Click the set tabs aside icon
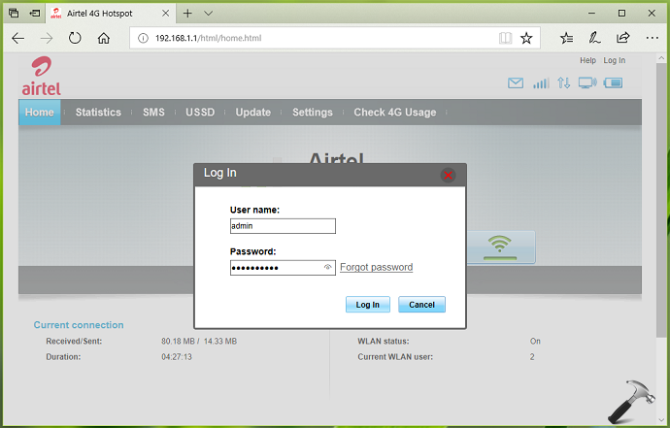 point(35,14)
